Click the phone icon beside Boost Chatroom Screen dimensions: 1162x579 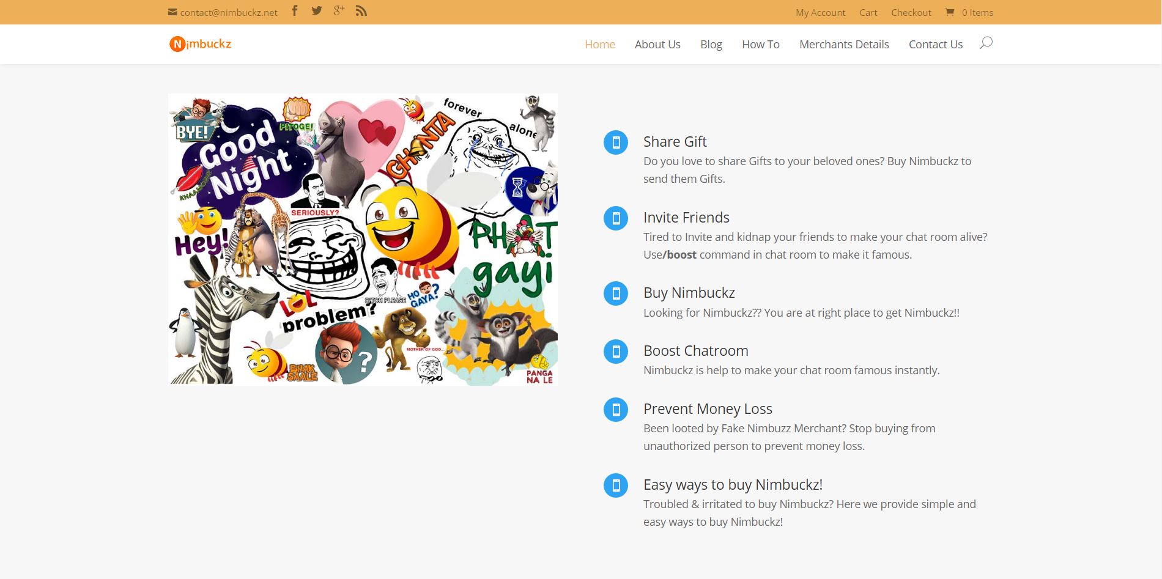coord(616,352)
